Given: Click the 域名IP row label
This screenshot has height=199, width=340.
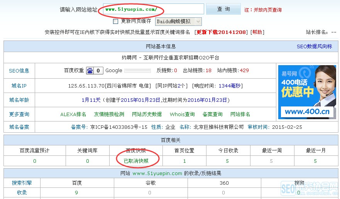Looking at the screenshot, I should (19, 86).
